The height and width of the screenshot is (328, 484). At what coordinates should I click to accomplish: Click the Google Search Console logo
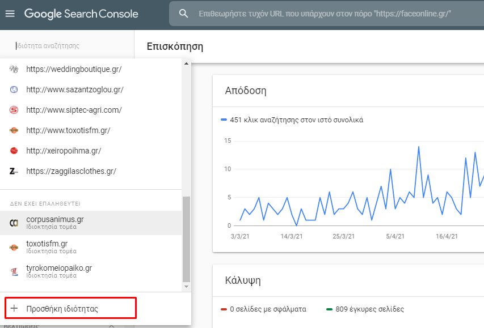click(81, 14)
